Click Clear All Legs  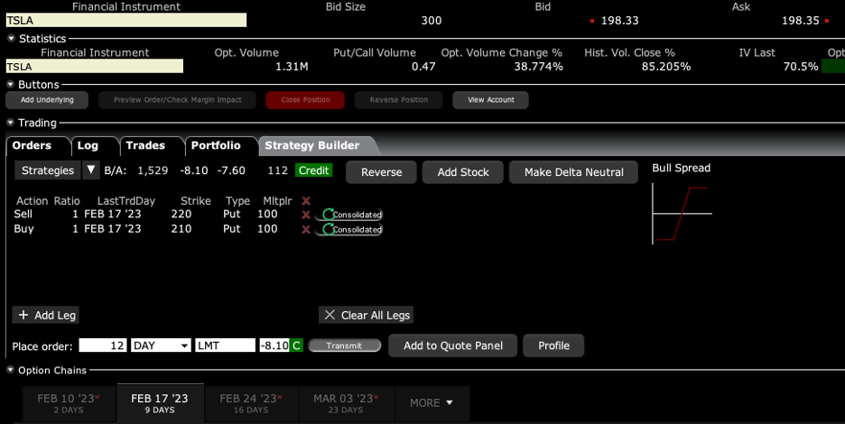366,315
